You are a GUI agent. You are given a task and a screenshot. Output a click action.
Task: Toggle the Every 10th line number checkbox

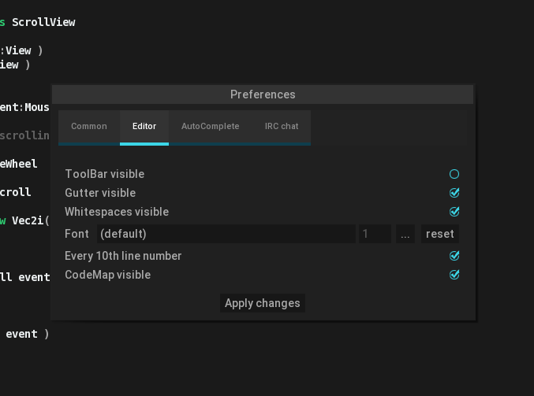coord(454,256)
